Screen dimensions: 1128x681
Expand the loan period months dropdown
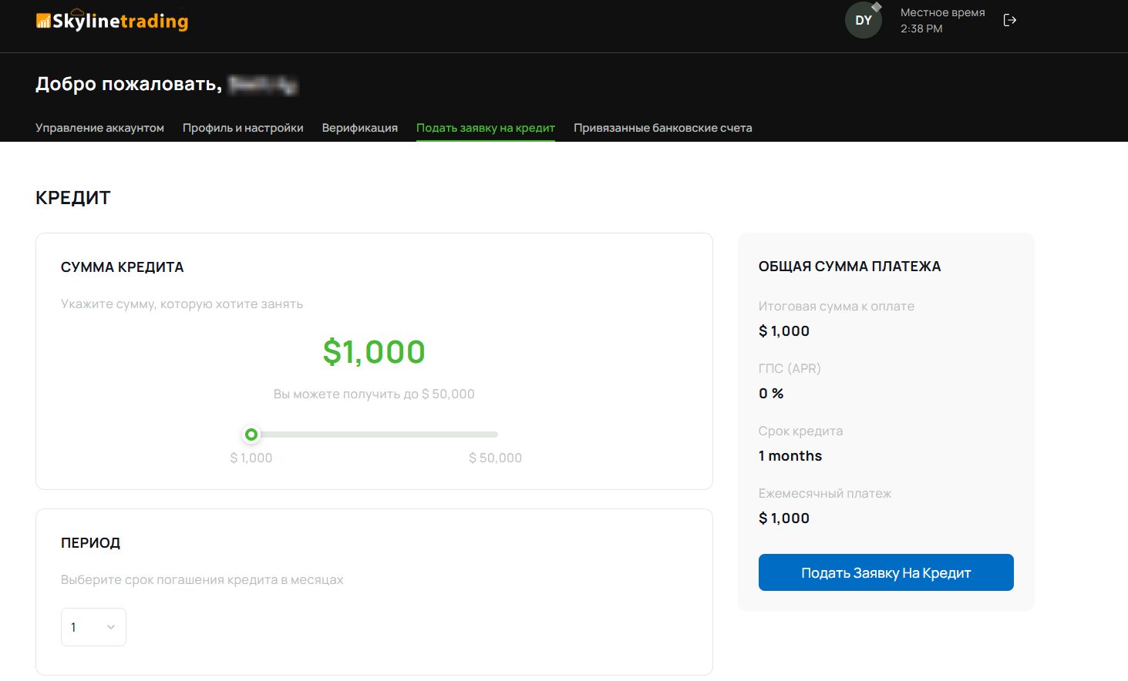[93, 627]
